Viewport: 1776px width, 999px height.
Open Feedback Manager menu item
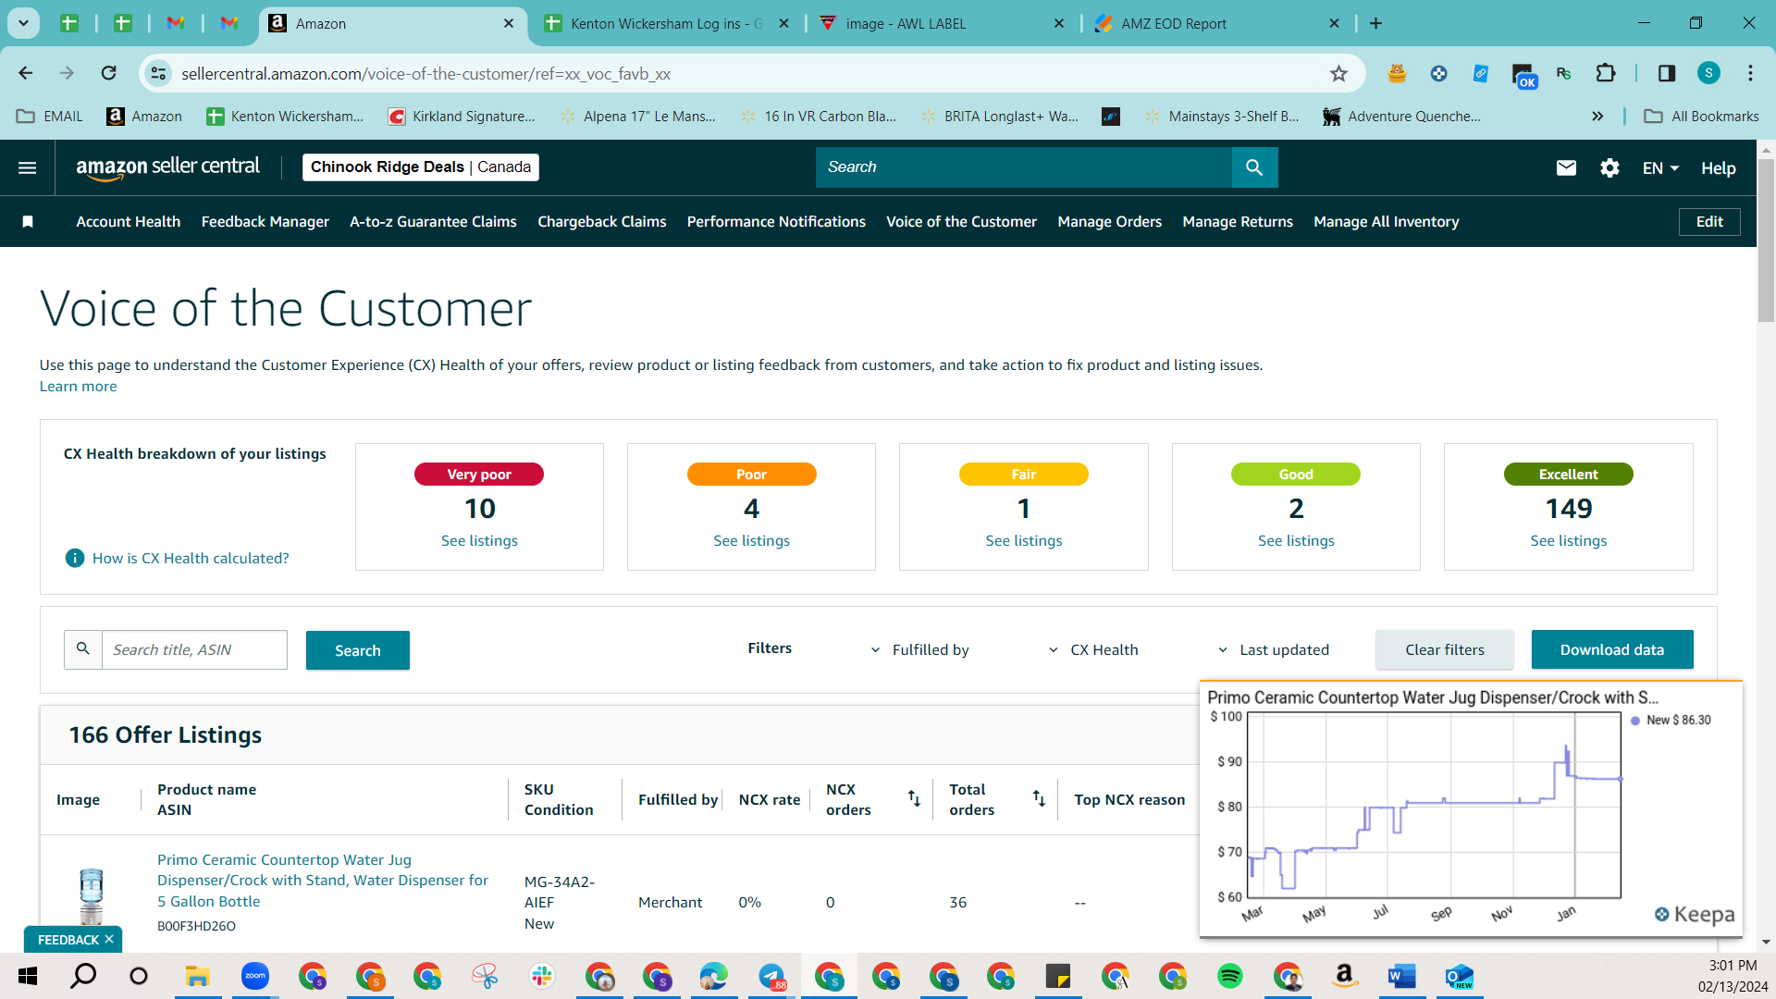pos(265,222)
